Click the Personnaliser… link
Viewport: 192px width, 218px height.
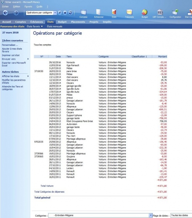[x=10, y=45]
